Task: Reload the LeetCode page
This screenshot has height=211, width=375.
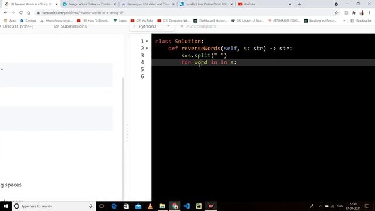Action: click(21, 13)
